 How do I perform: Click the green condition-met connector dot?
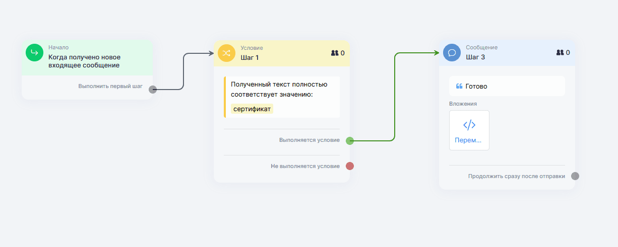click(x=350, y=141)
